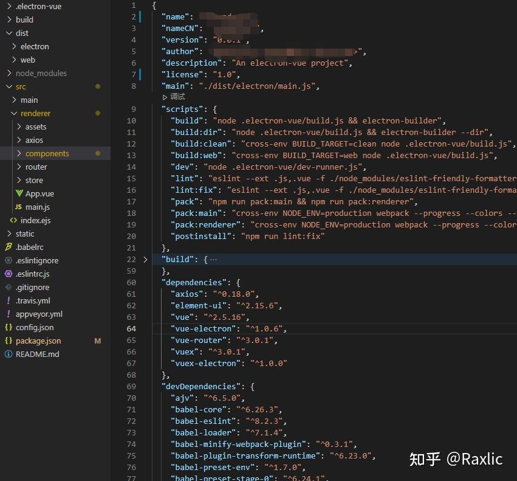Open config.json via its JSON braces icon

[9, 327]
